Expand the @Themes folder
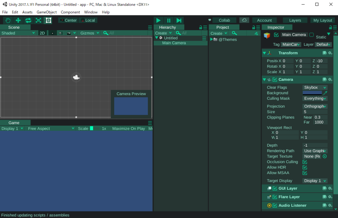Screen dimensions: 338x218 pos(212,39)
